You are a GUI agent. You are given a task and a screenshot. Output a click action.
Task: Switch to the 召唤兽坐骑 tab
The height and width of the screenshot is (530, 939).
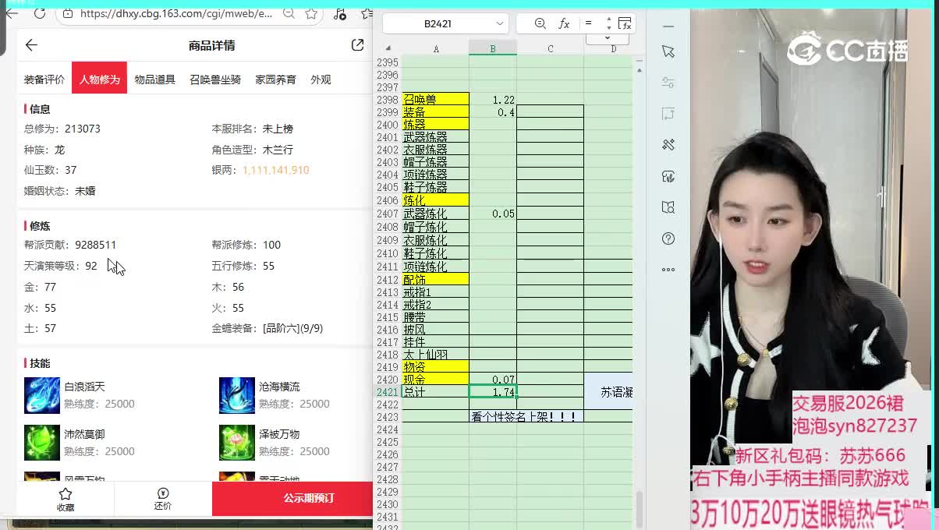(x=215, y=79)
